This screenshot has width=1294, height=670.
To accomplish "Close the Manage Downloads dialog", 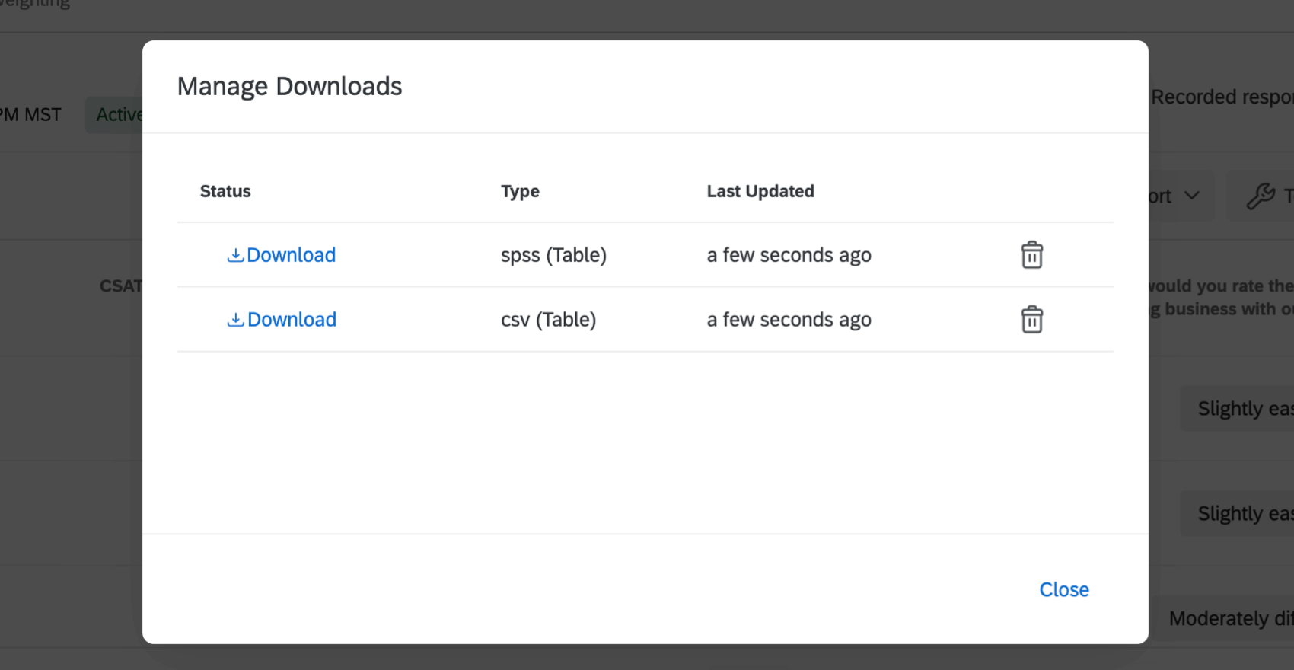I will pos(1063,590).
